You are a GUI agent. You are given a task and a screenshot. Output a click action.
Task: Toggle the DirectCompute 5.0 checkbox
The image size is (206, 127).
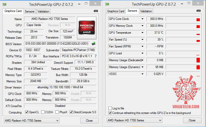pos(71,112)
